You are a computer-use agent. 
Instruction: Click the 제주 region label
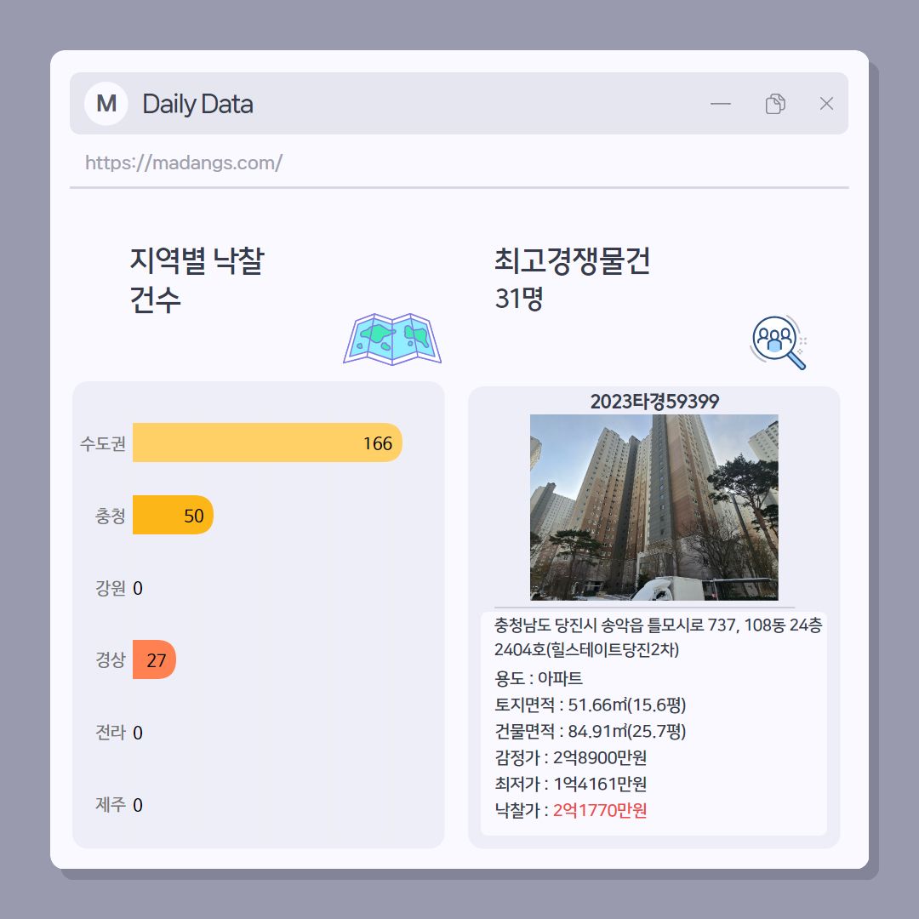tap(110, 804)
